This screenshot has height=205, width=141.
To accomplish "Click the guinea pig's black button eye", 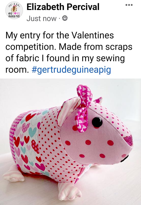I will [x=97, y=122].
